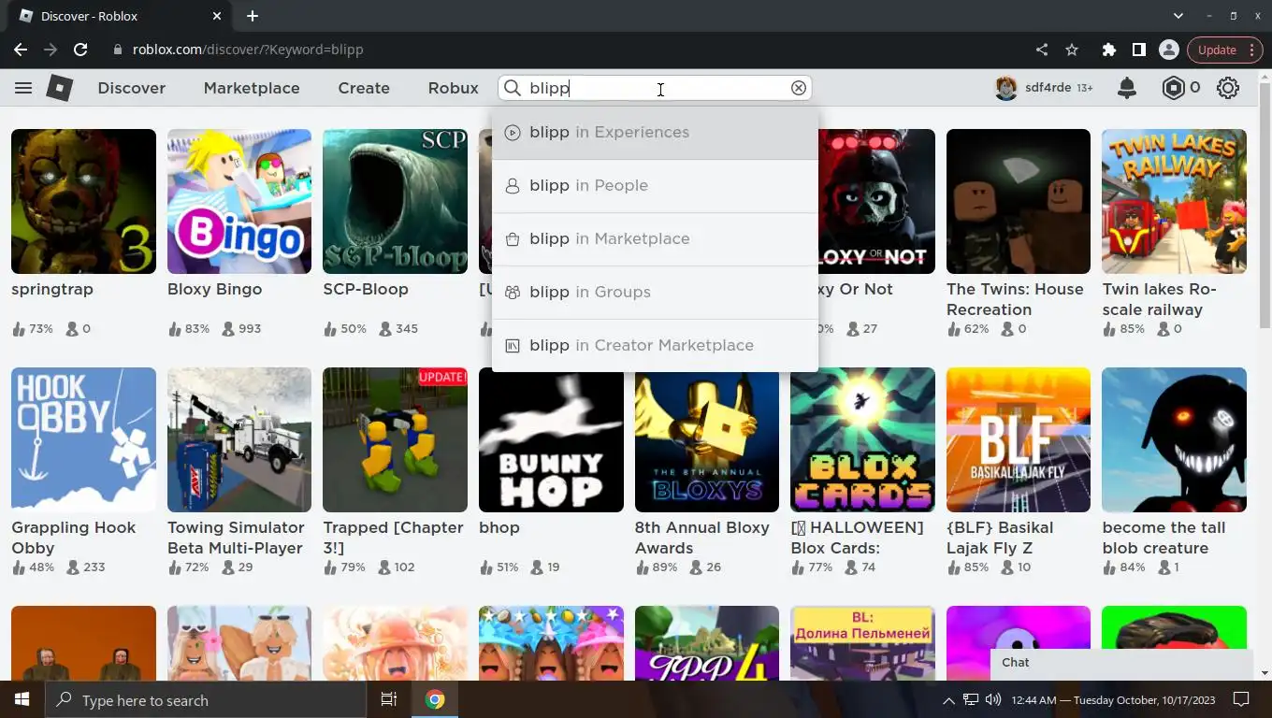Open the tall blob creature thumbnail
The width and height of the screenshot is (1272, 718).
(x=1174, y=439)
